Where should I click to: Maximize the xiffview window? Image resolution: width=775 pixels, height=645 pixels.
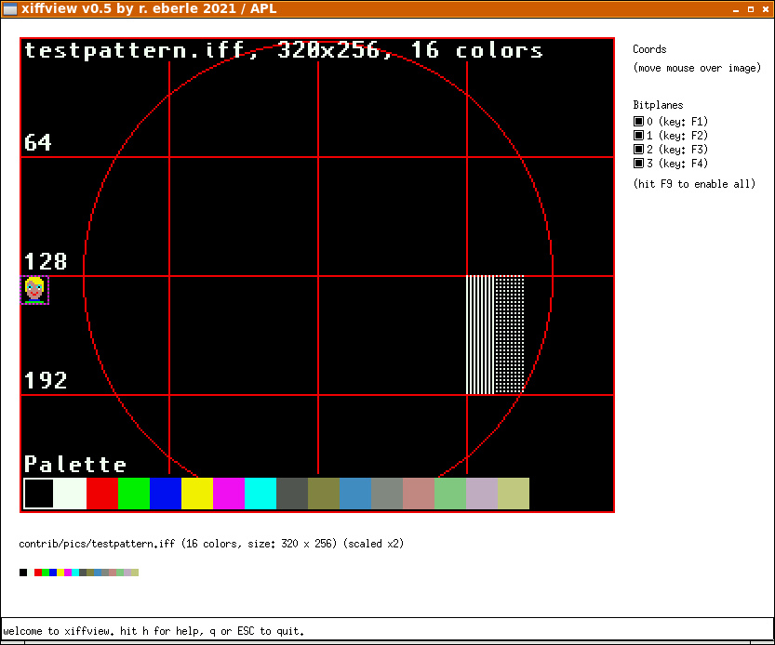(x=750, y=9)
